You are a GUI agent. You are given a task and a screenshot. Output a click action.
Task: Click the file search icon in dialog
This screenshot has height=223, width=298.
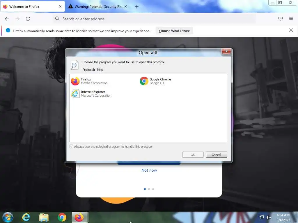74,65
